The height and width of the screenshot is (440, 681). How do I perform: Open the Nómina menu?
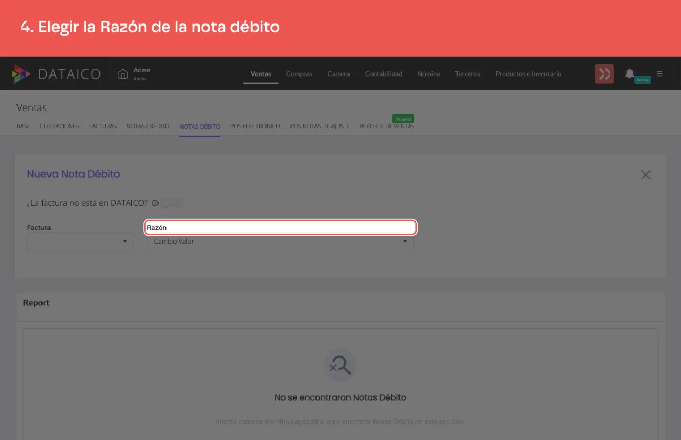click(429, 74)
